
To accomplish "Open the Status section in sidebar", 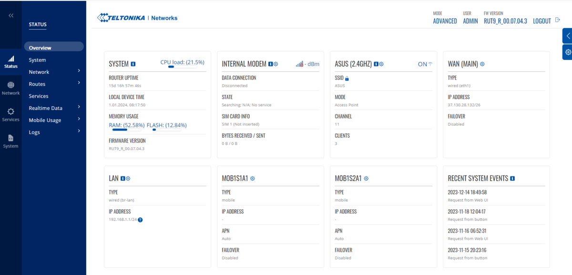I will tap(10, 61).
